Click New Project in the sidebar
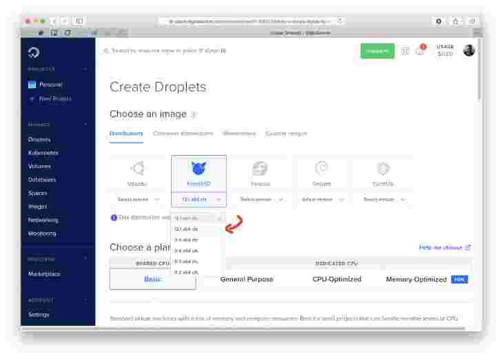This screenshot has height=359, width=503. point(55,99)
